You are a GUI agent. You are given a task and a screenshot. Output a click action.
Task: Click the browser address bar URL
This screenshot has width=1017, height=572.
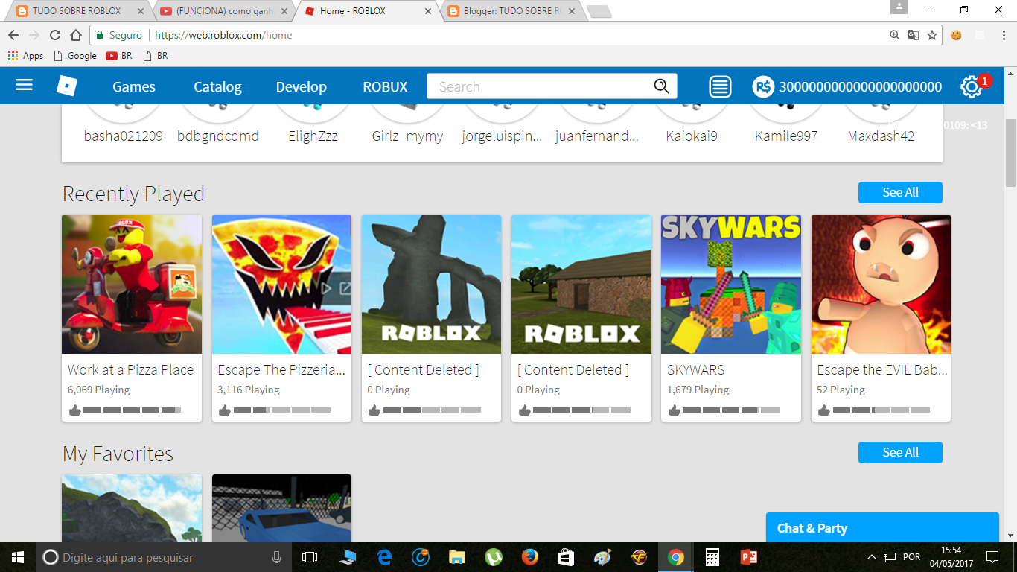[x=222, y=35]
